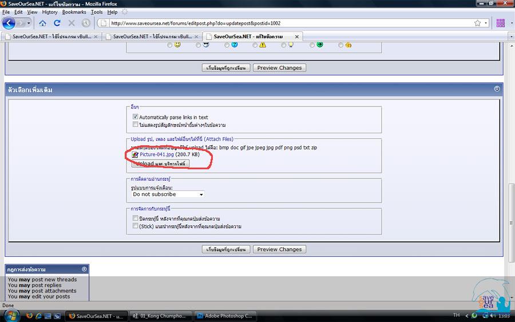This screenshot has width=515, height=322.
Task: Select the smiley face post icon radio
Action: [170, 45]
